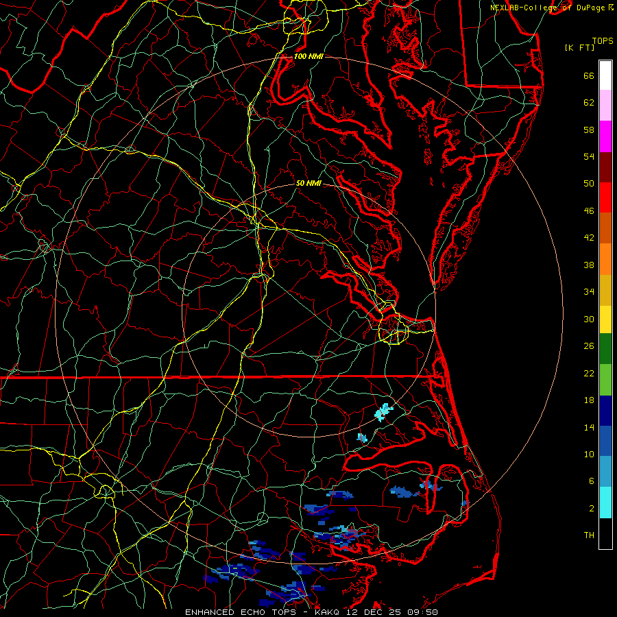Pick the bright orange legend swatch
This screenshot has width=617, height=617.
(605, 259)
